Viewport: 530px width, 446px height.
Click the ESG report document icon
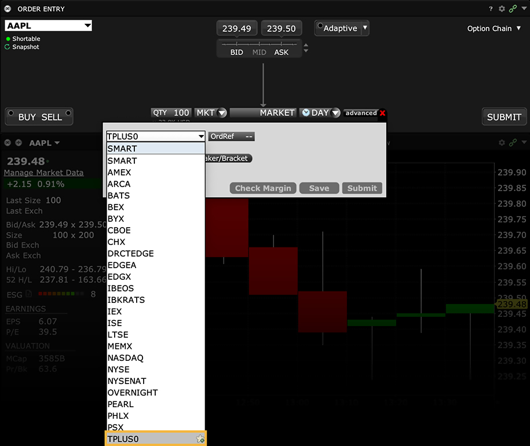click(29, 294)
